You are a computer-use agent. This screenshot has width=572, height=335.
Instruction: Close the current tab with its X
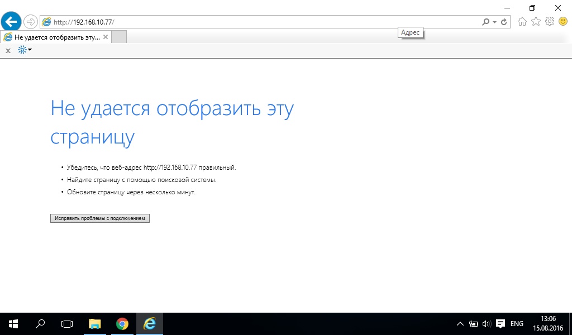(x=106, y=37)
